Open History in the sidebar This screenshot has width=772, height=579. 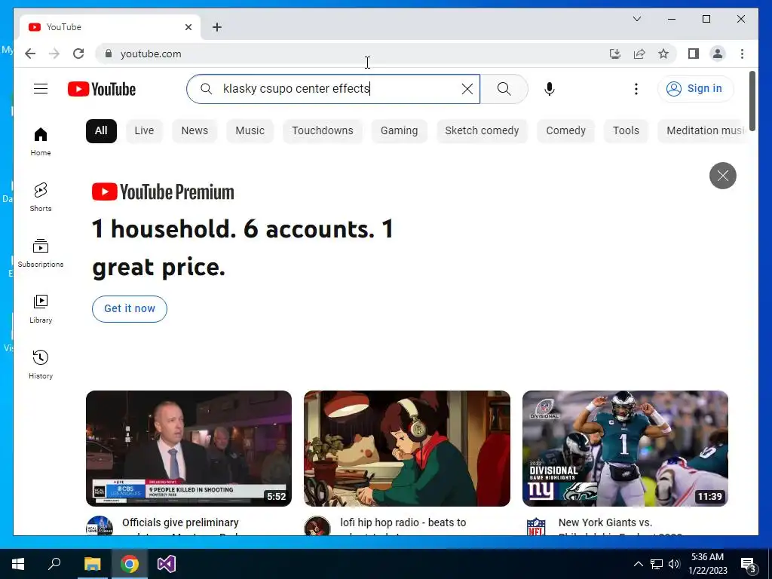(41, 364)
